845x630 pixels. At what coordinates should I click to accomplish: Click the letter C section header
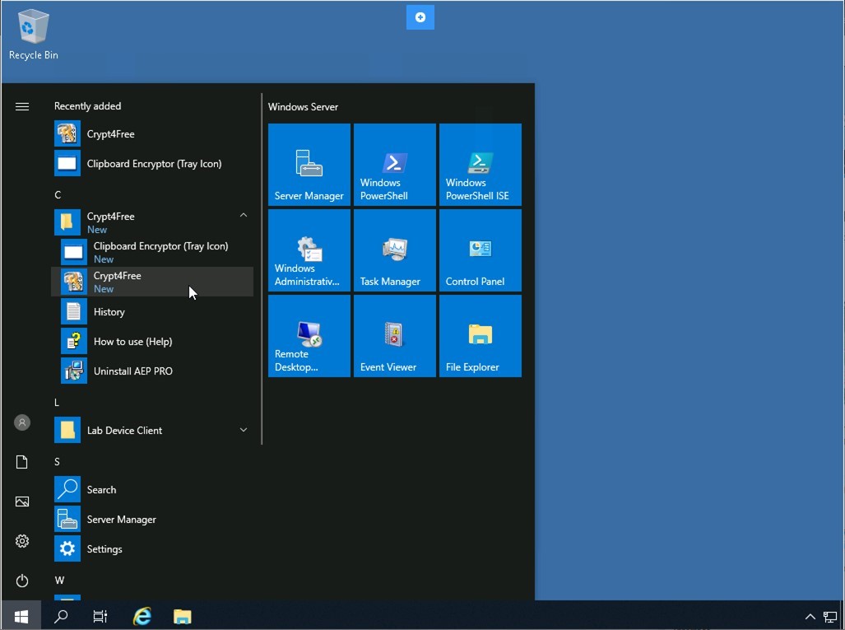click(58, 195)
